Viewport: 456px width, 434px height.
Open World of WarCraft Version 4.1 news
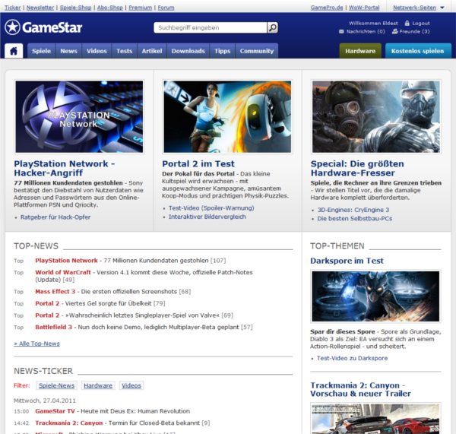pyautogui.click(x=144, y=276)
